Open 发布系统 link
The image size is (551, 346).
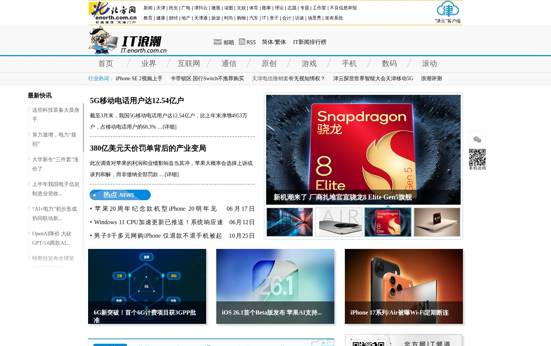point(334,18)
